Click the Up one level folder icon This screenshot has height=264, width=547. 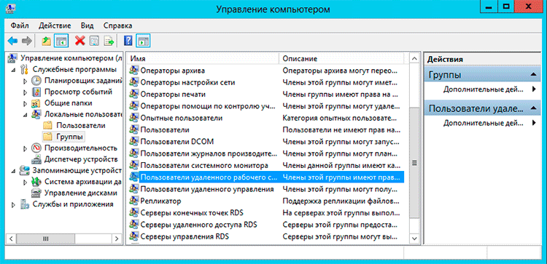pyautogui.click(x=47, y=41)
